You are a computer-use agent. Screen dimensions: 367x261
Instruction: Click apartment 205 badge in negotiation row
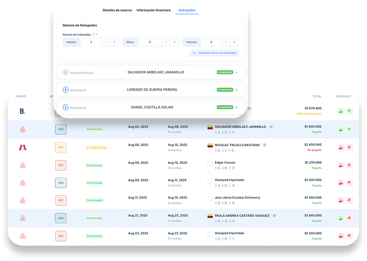tap(61, 148)
